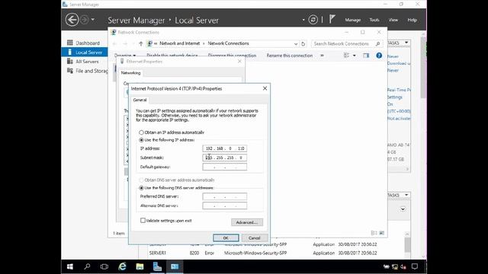This screenshot has width=488, height=274.
Task: Click the up arrow in Network Connections
Action: coord(140,44)
